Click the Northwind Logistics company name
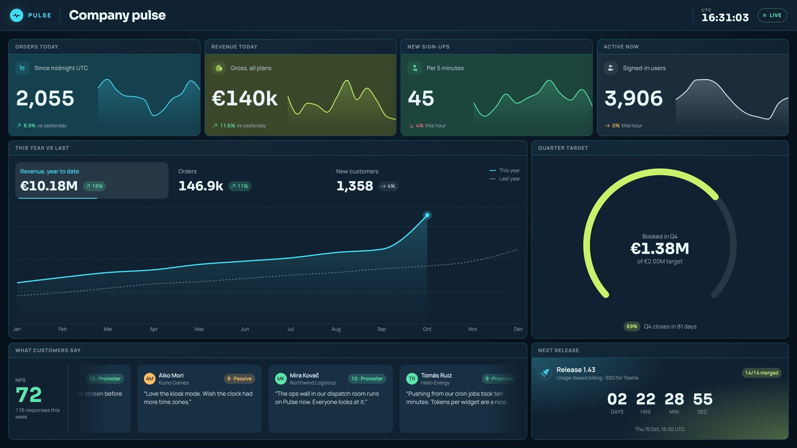The height and width of the screenshot is (448, 797). (x=313, y=383)
